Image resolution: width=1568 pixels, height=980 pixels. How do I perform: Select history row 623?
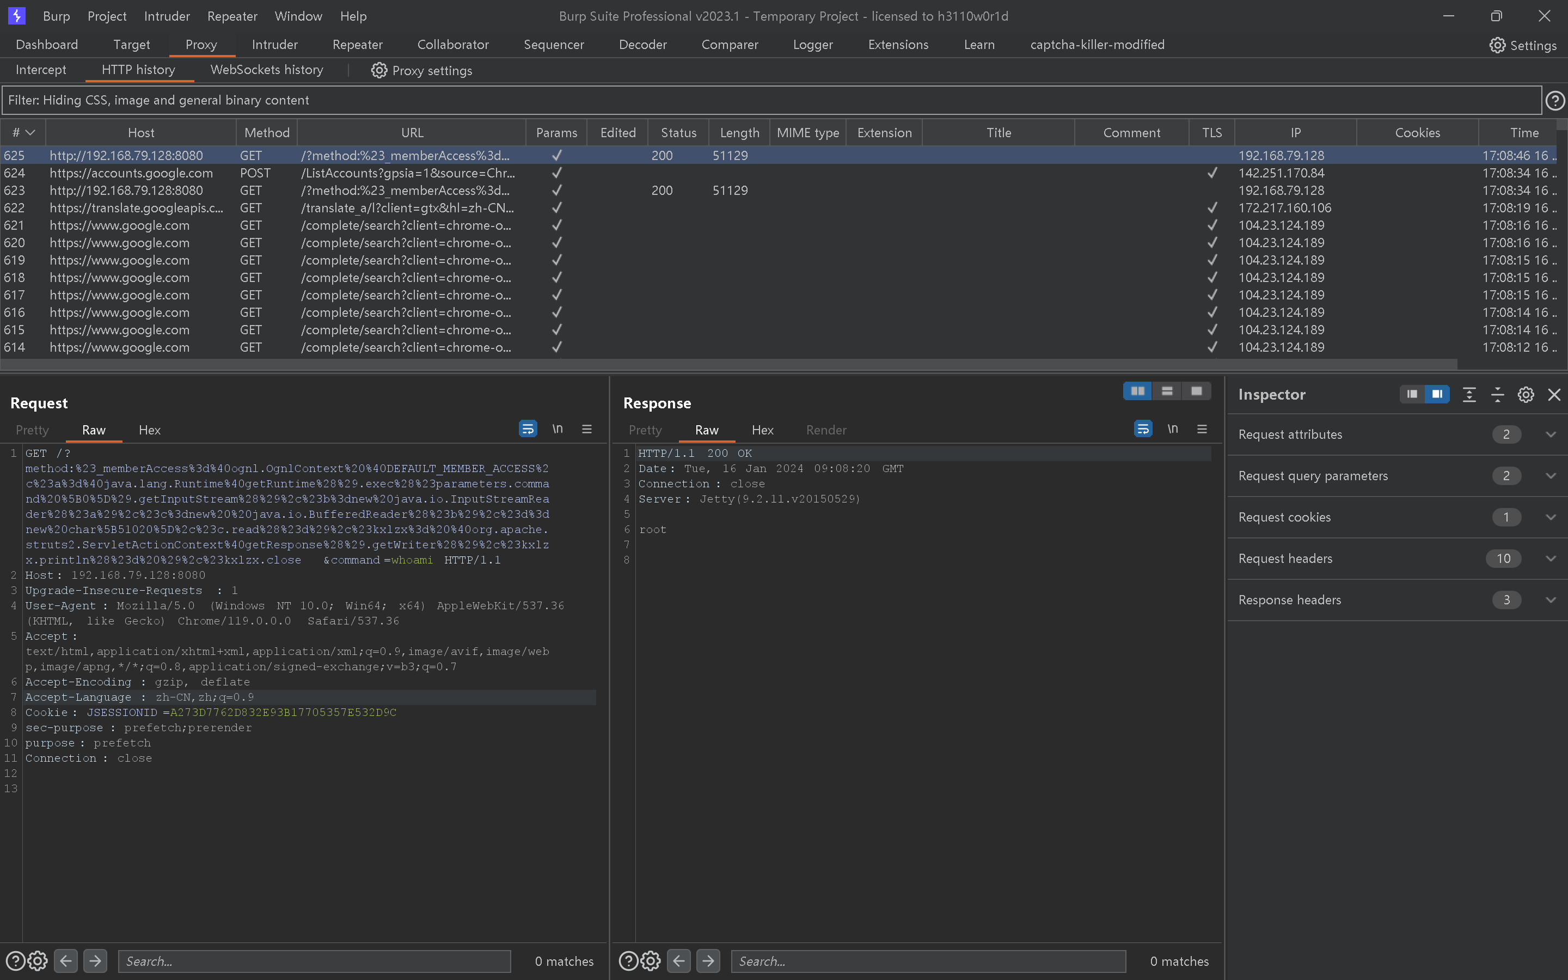(x=777, y=191)
